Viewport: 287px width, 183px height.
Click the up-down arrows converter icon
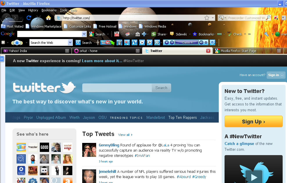(134, 43)
